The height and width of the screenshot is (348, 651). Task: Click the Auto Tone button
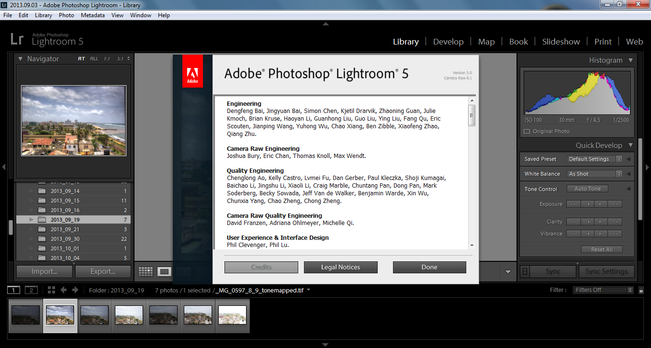pos(587,189)
